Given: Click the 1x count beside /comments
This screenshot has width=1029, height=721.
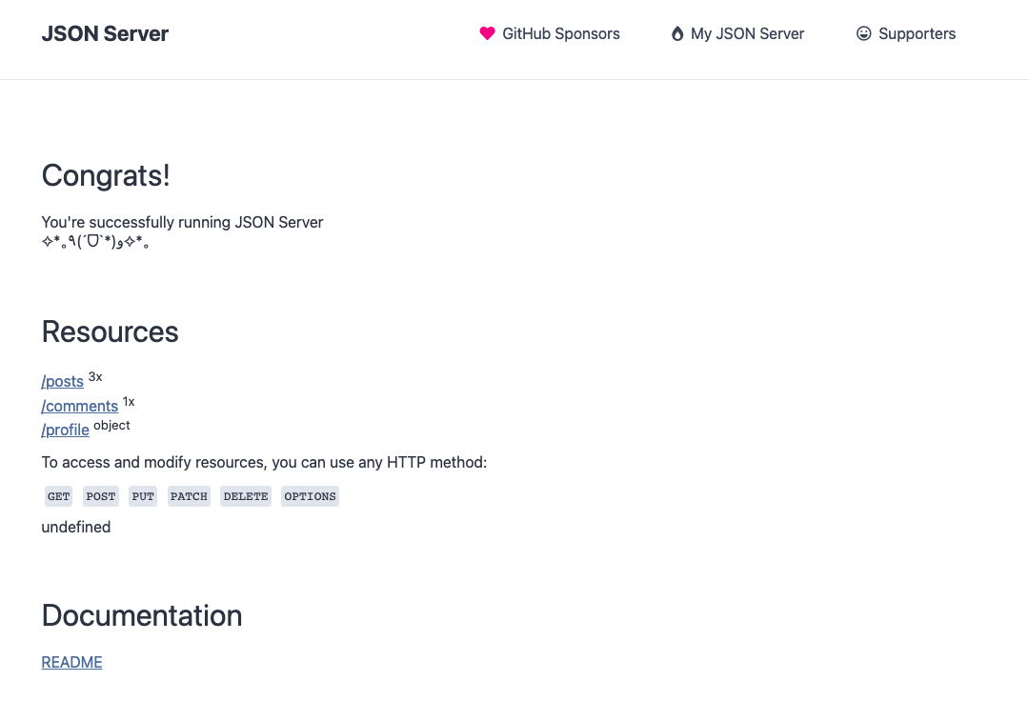Looking at the screenshot, I should [129, 401].
